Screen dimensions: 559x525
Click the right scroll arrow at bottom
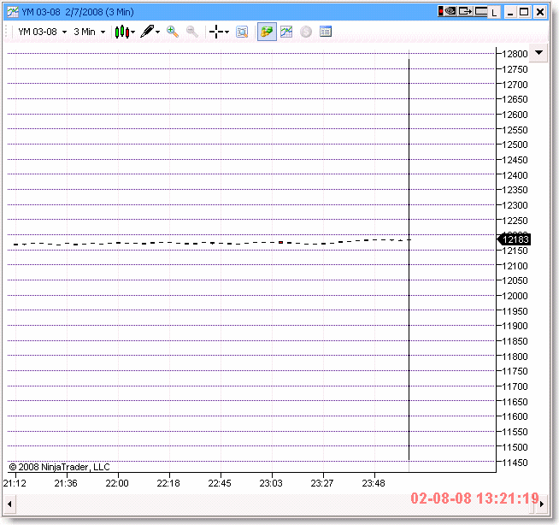[542, 504]
